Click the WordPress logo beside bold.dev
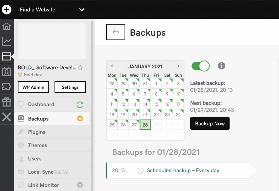The width and height of the screenshot is (279, 191). 20,75
